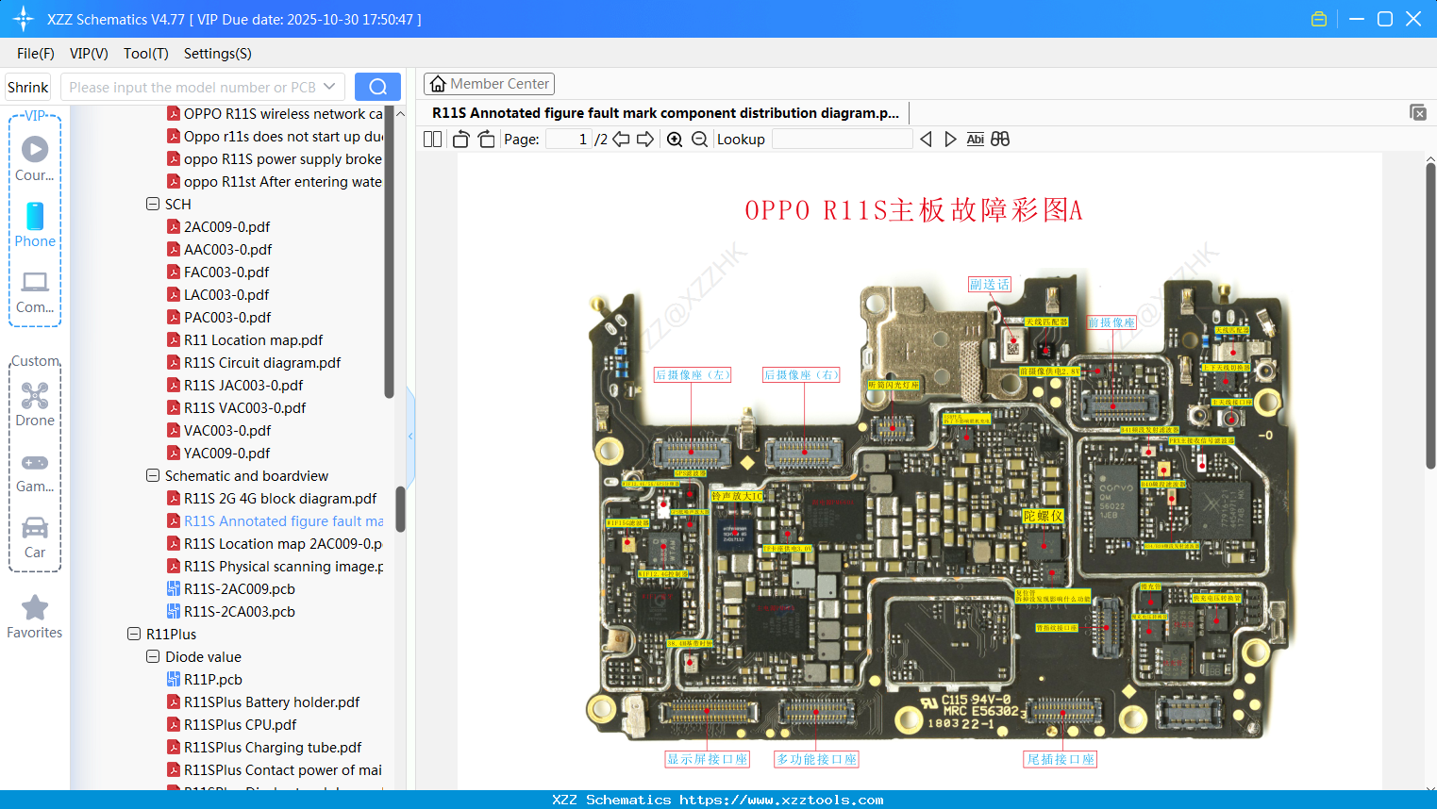Rotate the schematic counterclockwise
This screenshot has width=1437, height=809.
pos(460,139)
